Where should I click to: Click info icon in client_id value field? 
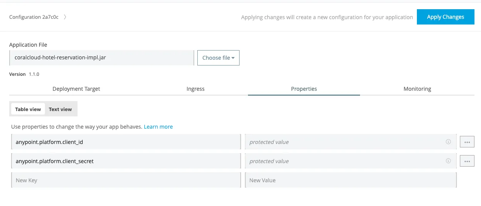pos(448,142)
